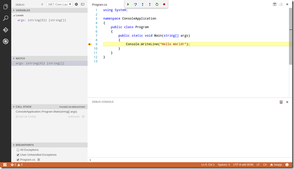Screen dimensions: 294x169
Task: Select the args watch expression
Action: (49, 63)
